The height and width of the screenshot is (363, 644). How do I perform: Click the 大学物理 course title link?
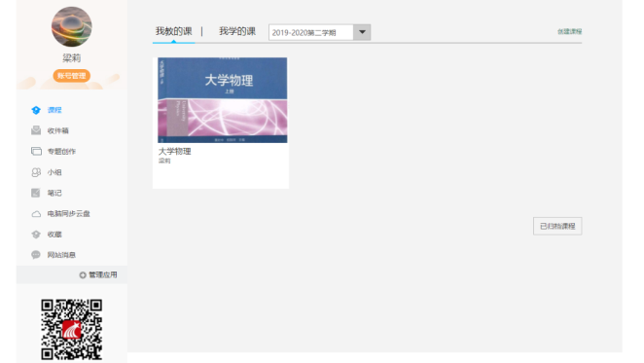point(174,151)
